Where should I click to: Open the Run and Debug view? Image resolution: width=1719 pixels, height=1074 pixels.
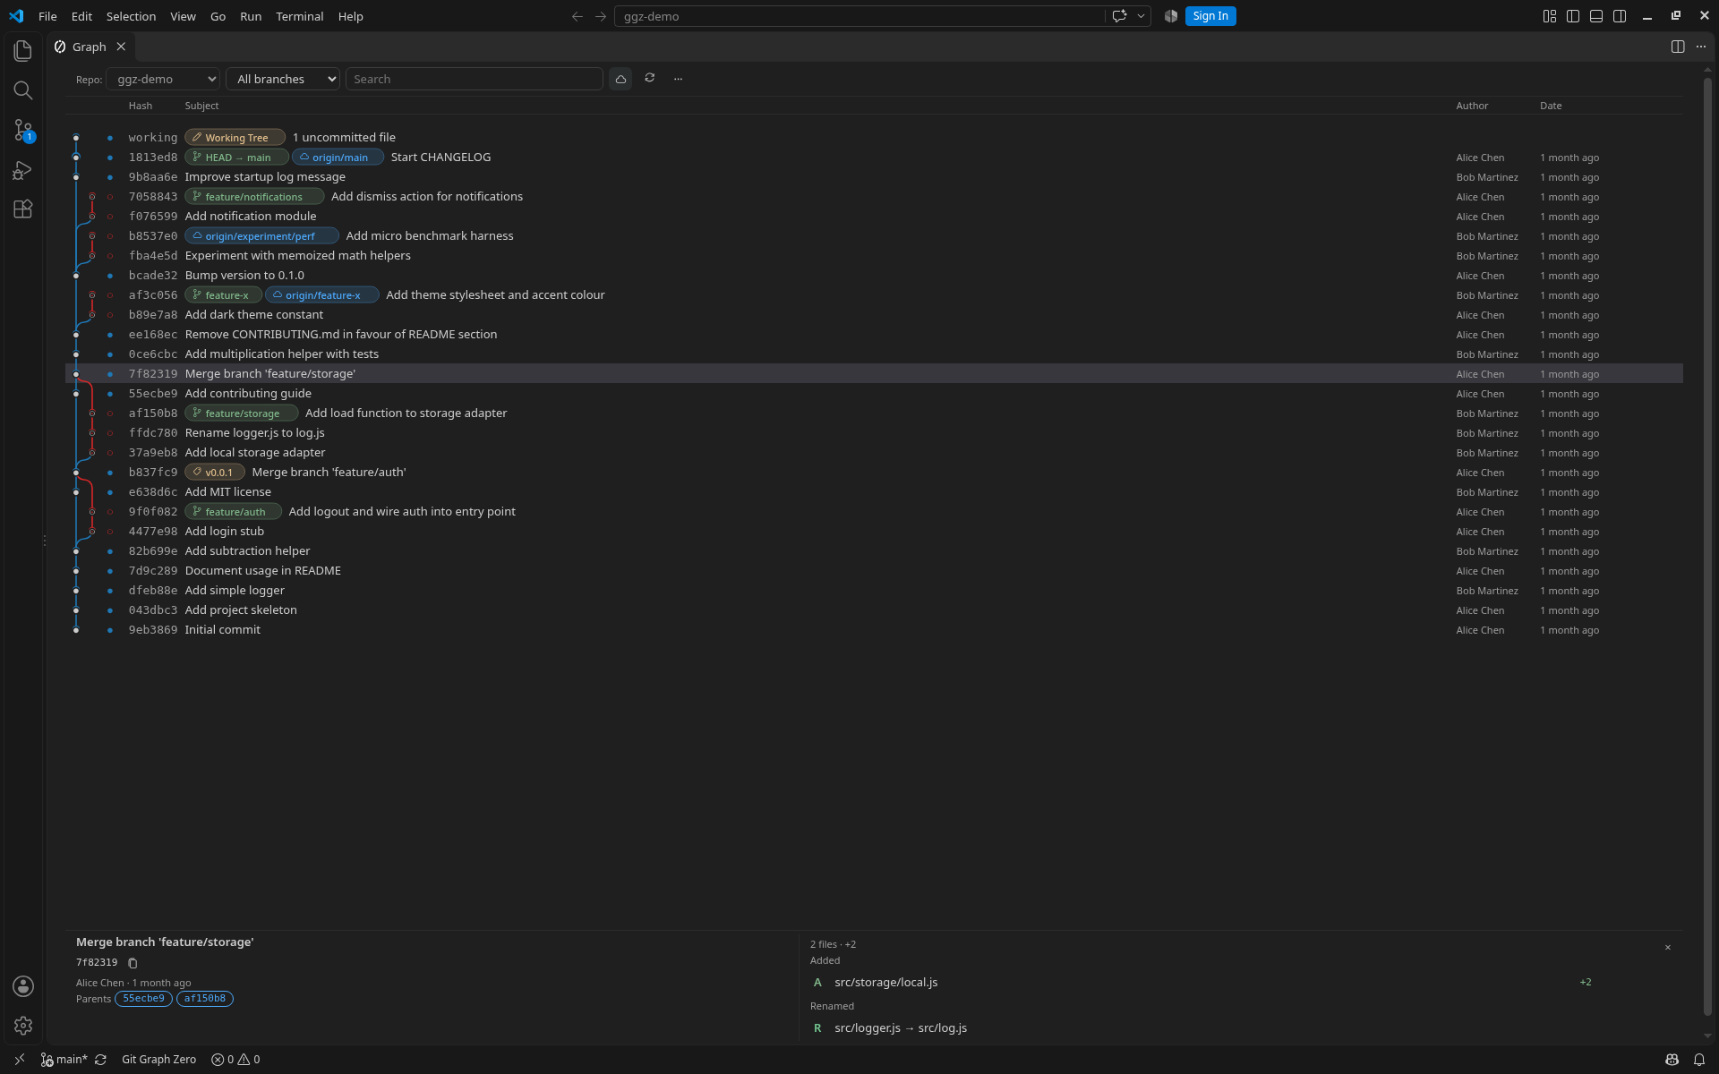click(23, 170)
